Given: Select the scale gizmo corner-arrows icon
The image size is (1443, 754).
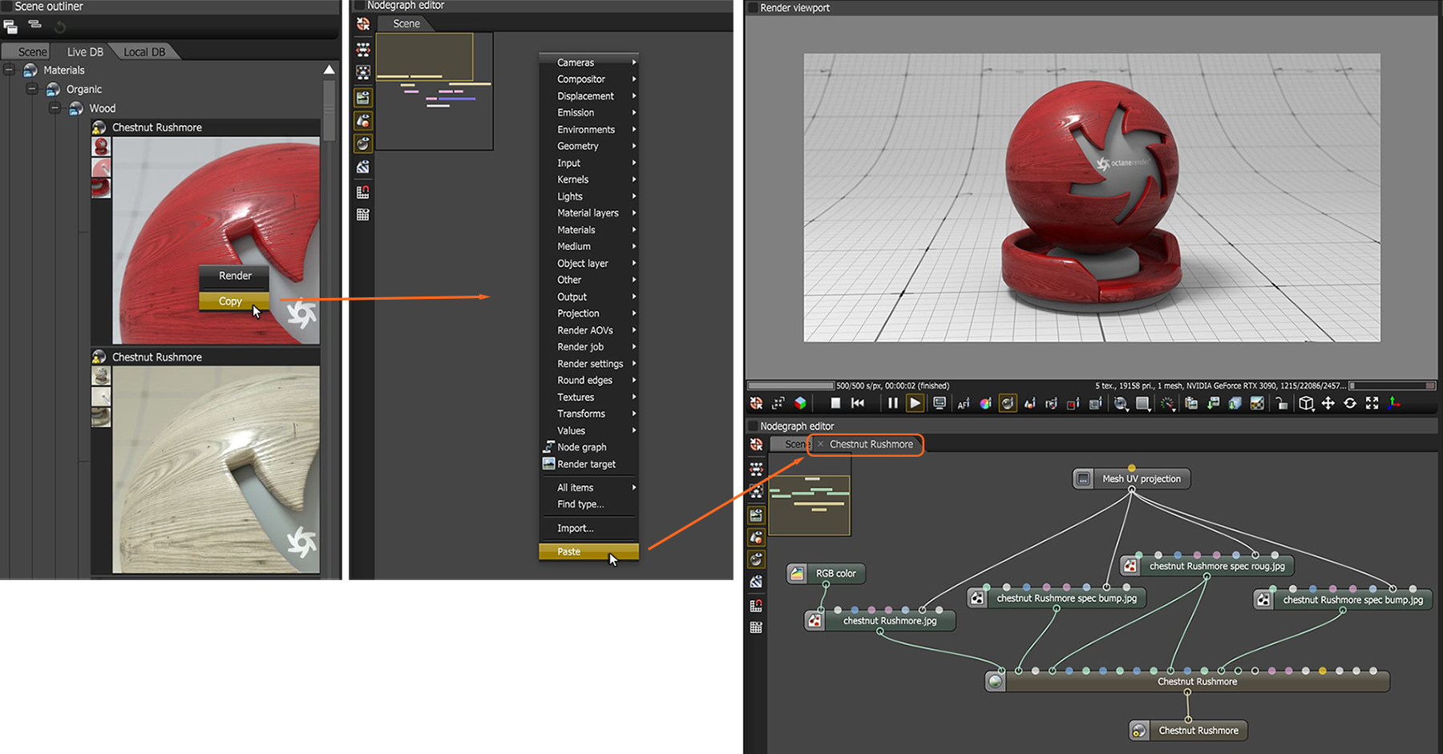Looking at the screenshot, I should [x=1372, y=403].
